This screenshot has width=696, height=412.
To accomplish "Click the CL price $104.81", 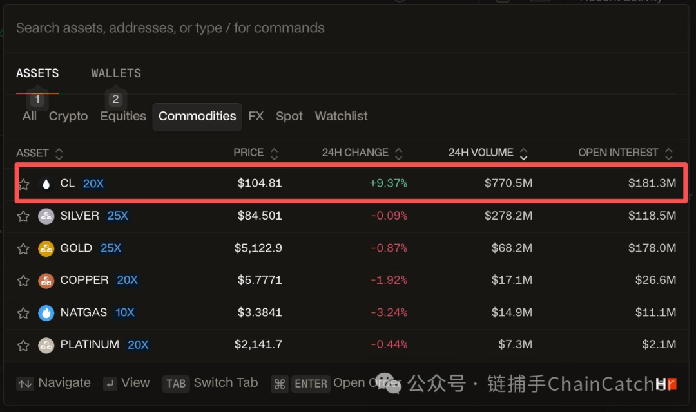I will [260, 183].
